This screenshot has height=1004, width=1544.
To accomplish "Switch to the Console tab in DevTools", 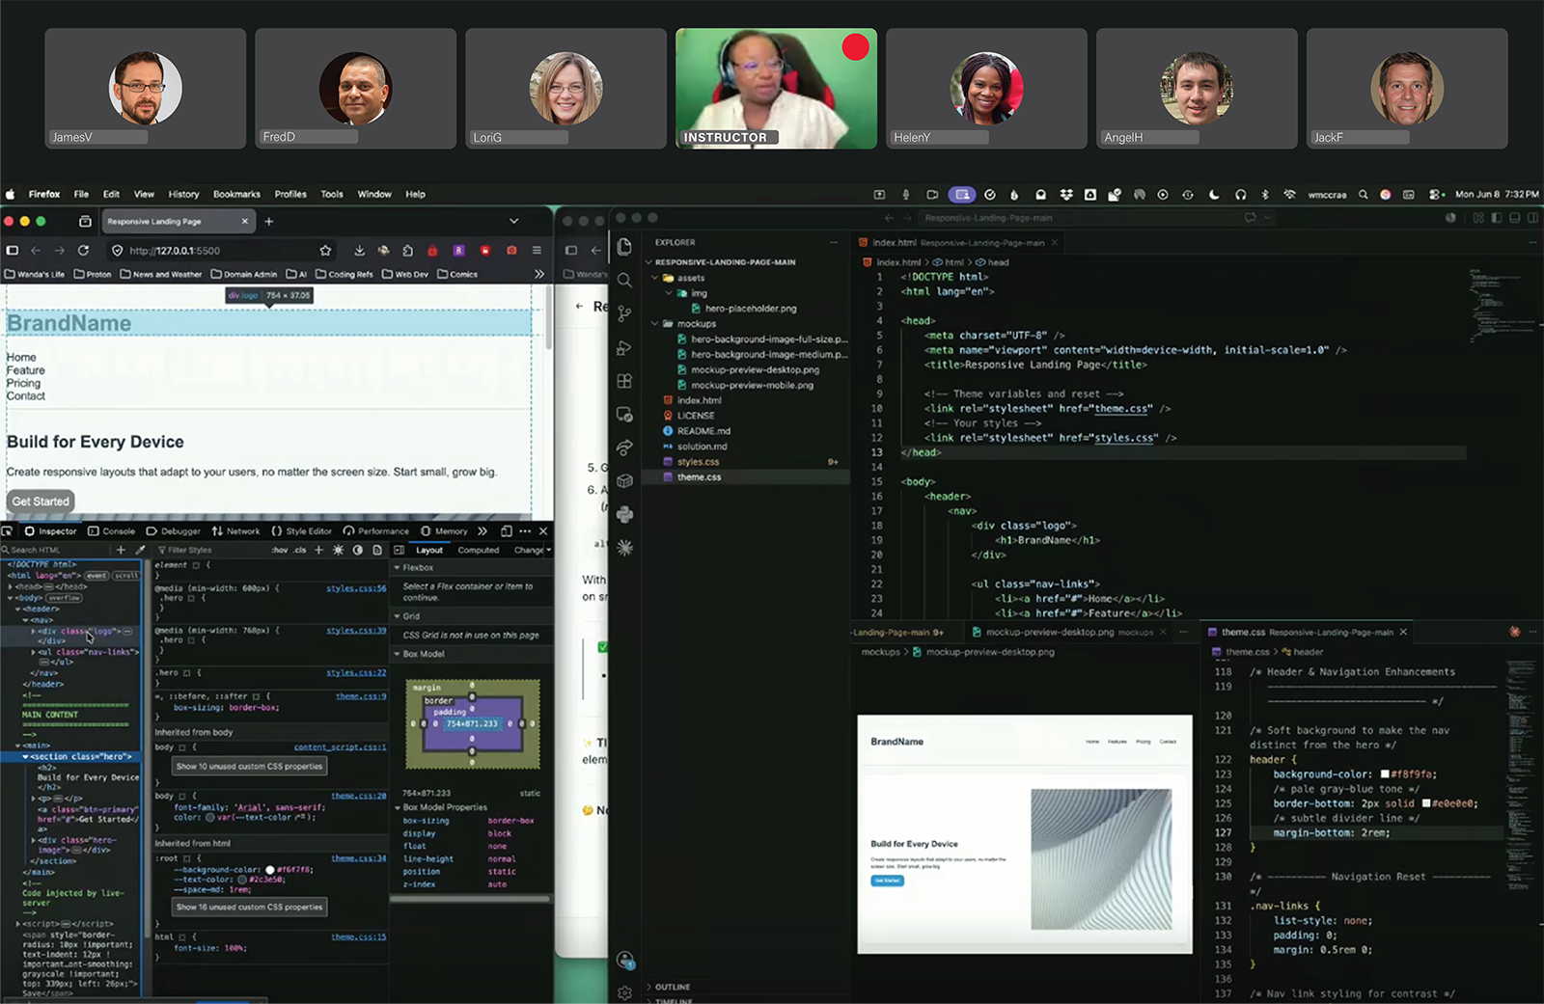I will [x=112, y=531].
